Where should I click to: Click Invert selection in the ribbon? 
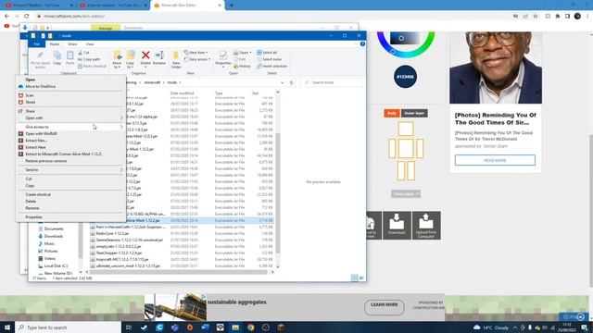tap(271, 66)
